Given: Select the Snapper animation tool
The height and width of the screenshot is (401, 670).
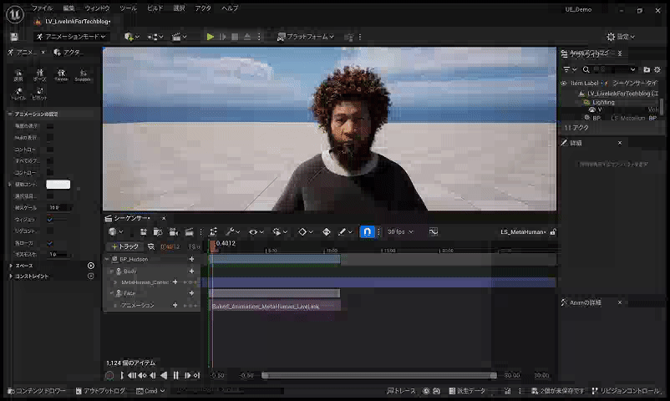Looking at the screenshot, I should click(83, 75).
